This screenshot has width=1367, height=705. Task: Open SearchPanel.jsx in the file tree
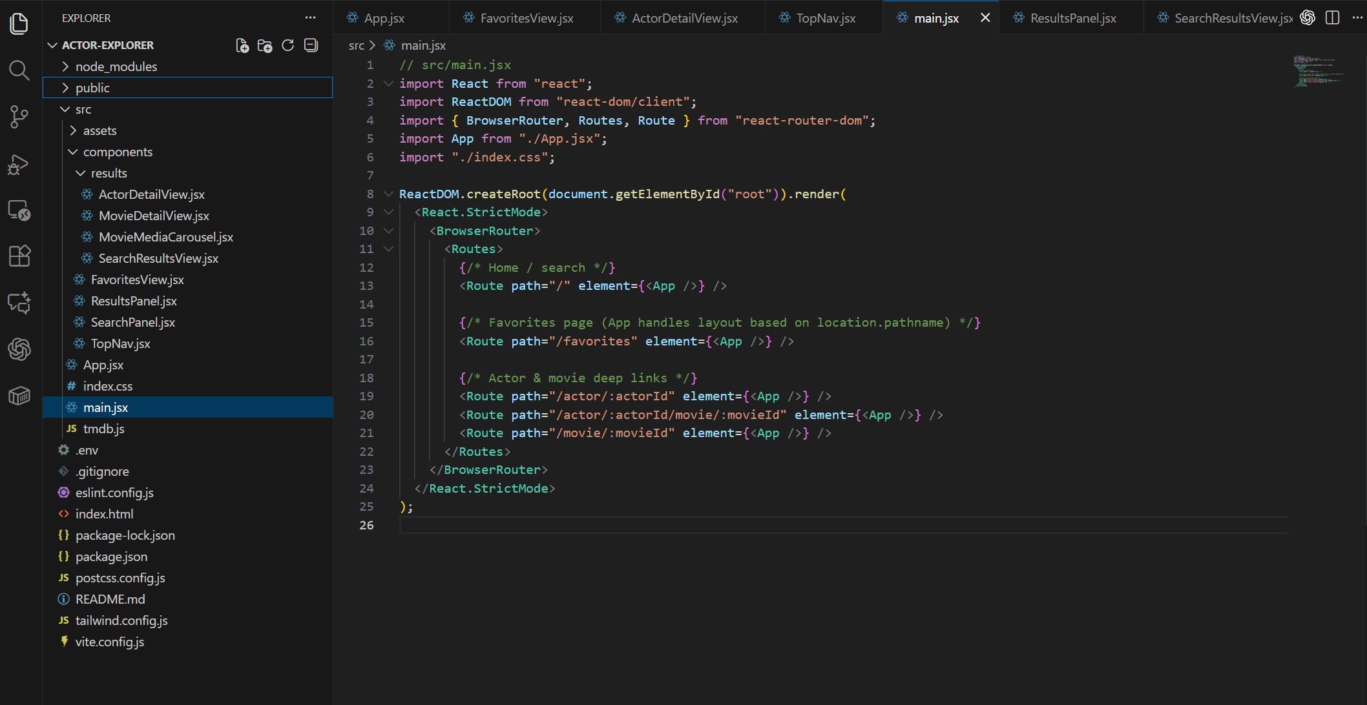click(187, 322)
